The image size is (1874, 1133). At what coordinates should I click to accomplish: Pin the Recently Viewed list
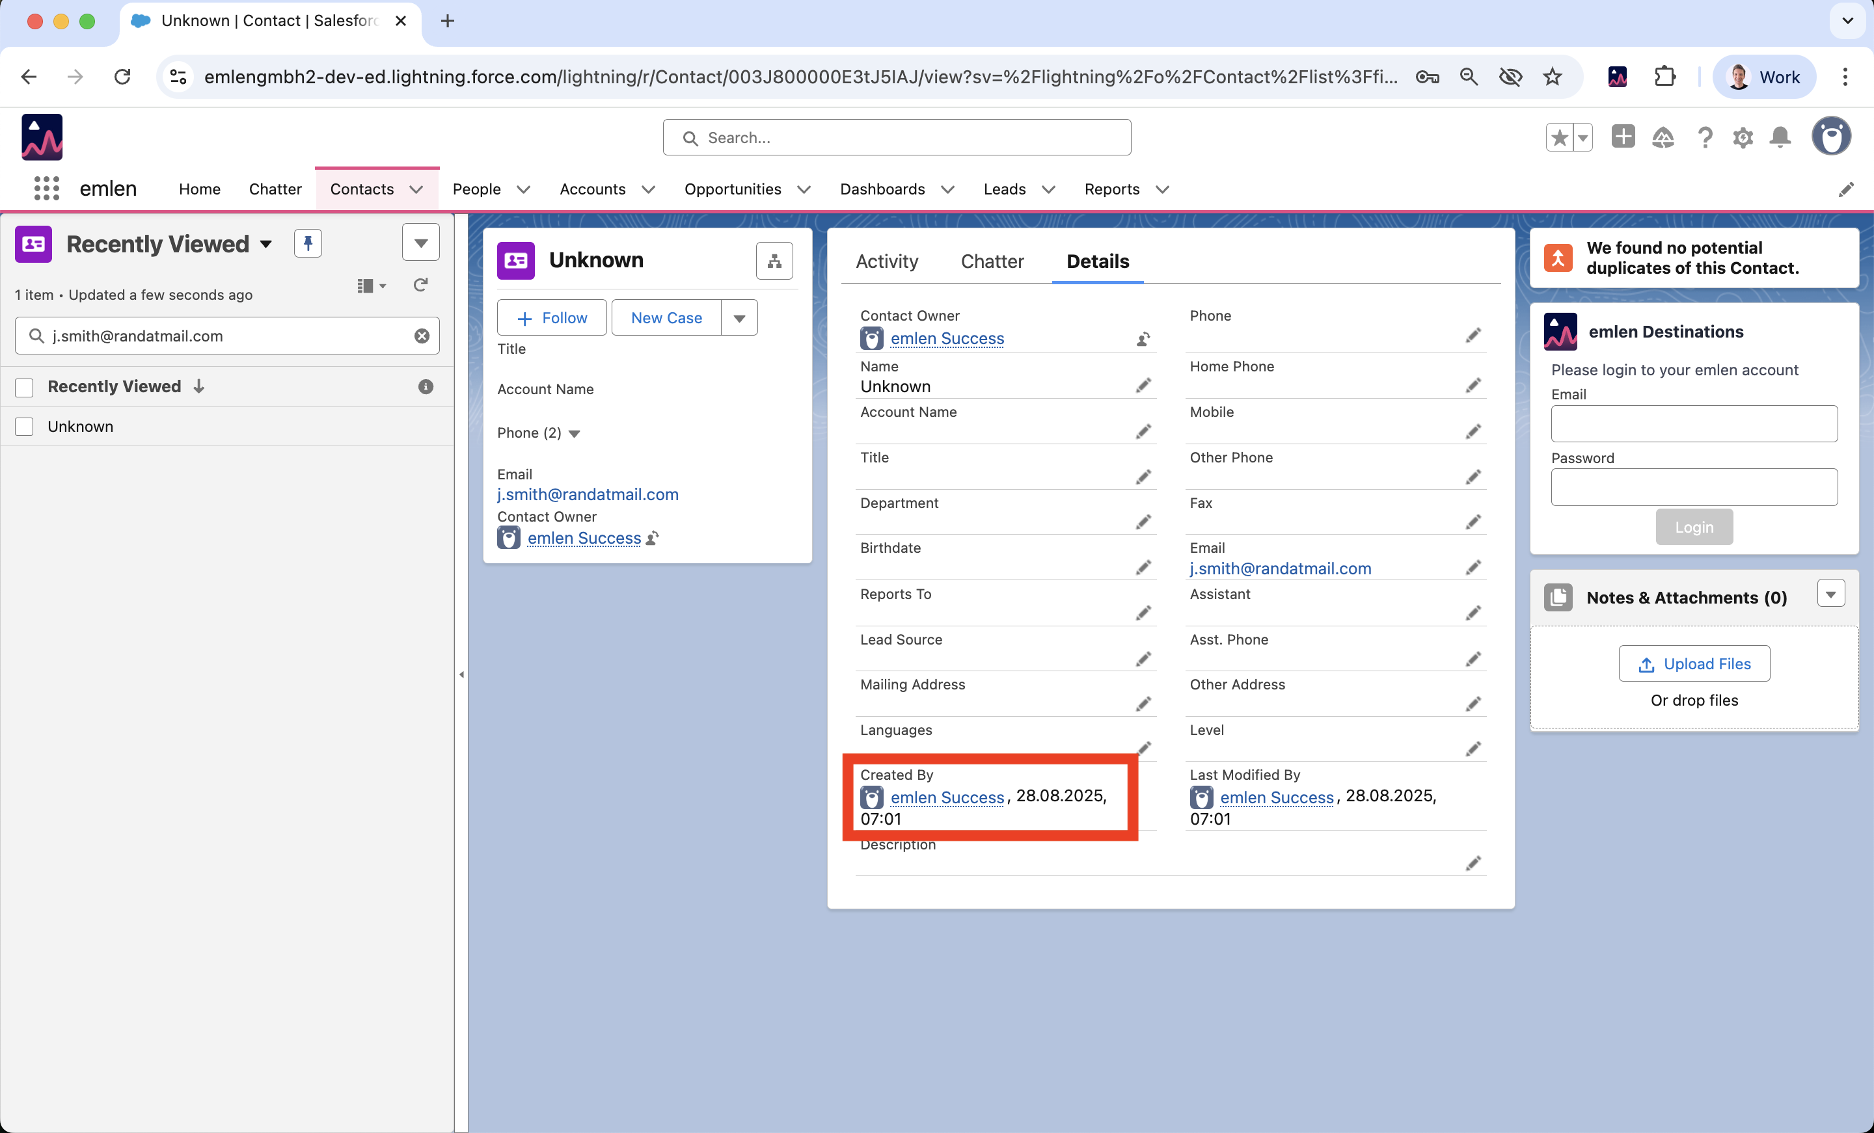(x=308, y=243)
